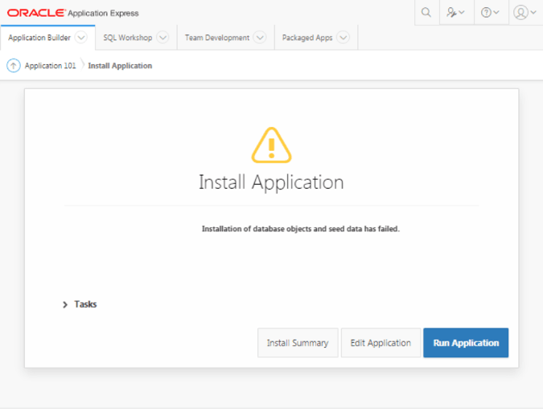
Task: Open the account profile avatar menu
Action: pyautogui.click(x=525, y=13)
